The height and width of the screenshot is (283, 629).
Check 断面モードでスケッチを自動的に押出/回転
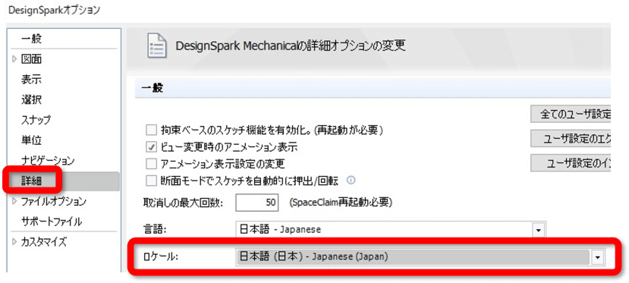(x=151, y=181)
